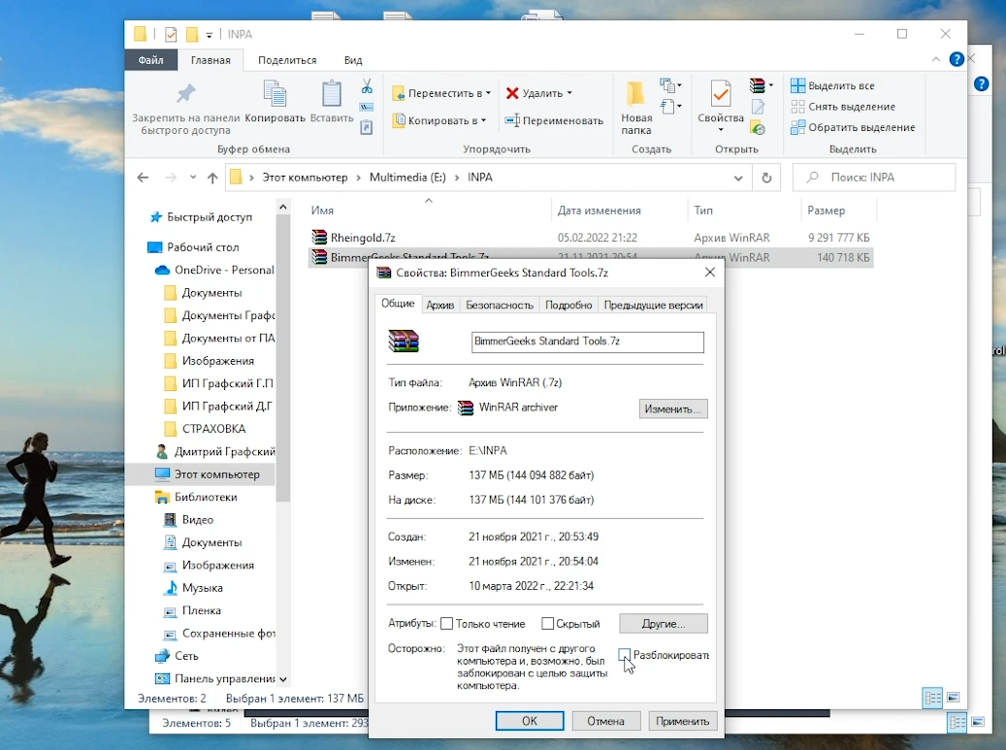Expand the address bar history dropdown
1006x750 pixels.
pos(738,178)
